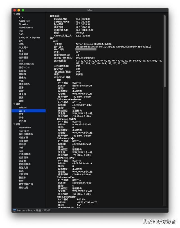180x228 pixels.
Task: Select 并行 SCSI entry
Action: (x=24, y=68)
